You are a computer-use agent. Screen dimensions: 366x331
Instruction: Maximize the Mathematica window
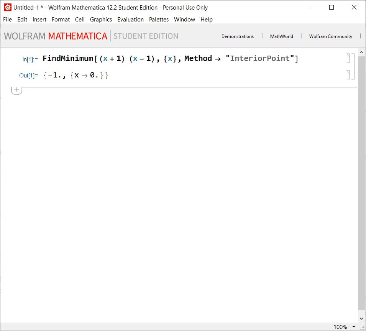[x=332, y=7]
